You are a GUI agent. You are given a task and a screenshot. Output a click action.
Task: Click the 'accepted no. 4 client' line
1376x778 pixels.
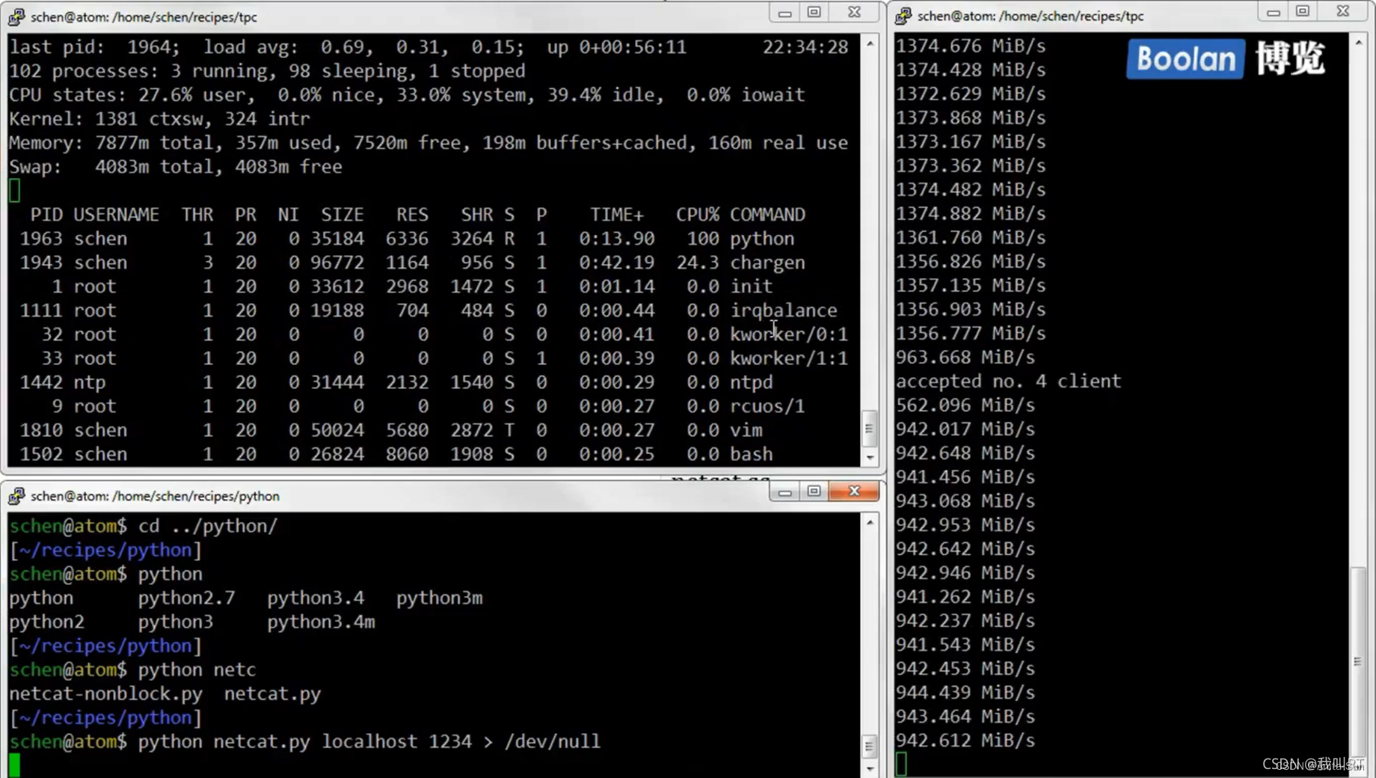[x=1008, y=382]
